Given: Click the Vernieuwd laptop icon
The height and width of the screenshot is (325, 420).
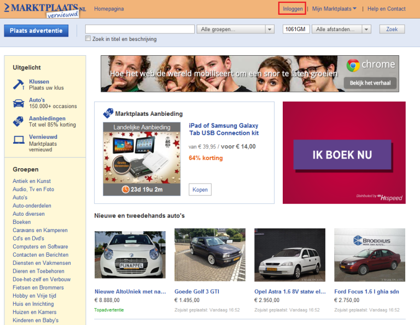Looking at the screenshot, I should pos(19,140).
